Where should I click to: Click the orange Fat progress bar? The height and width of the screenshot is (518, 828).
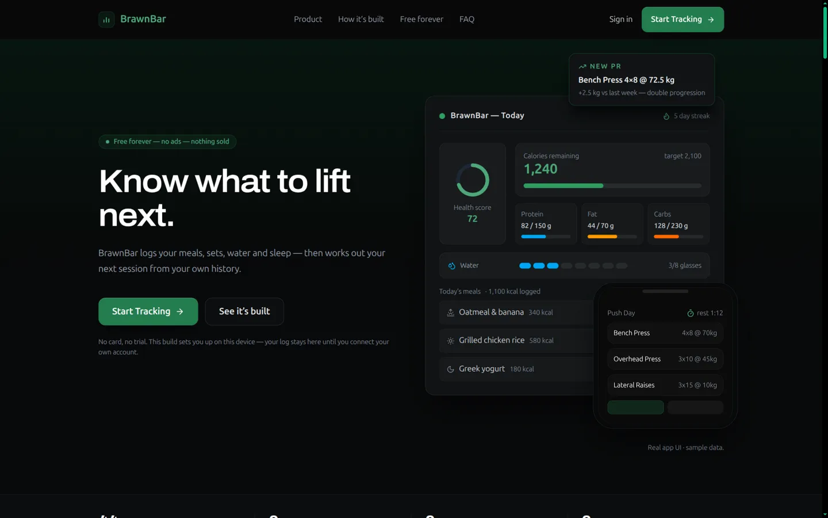point(612,237)
